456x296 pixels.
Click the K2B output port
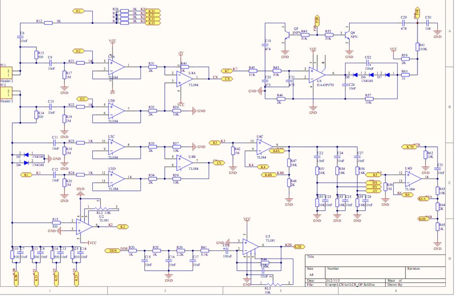pos(299,246)
